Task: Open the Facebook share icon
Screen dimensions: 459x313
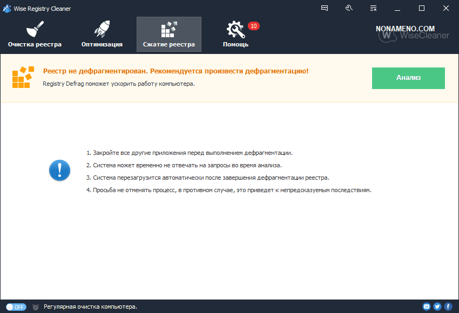Action: click(448, 307)
